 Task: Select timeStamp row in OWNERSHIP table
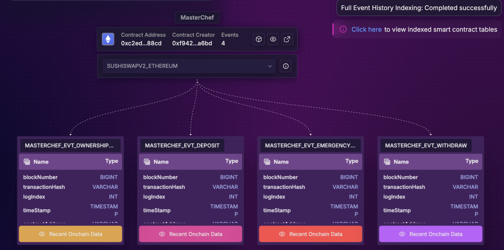71,210
